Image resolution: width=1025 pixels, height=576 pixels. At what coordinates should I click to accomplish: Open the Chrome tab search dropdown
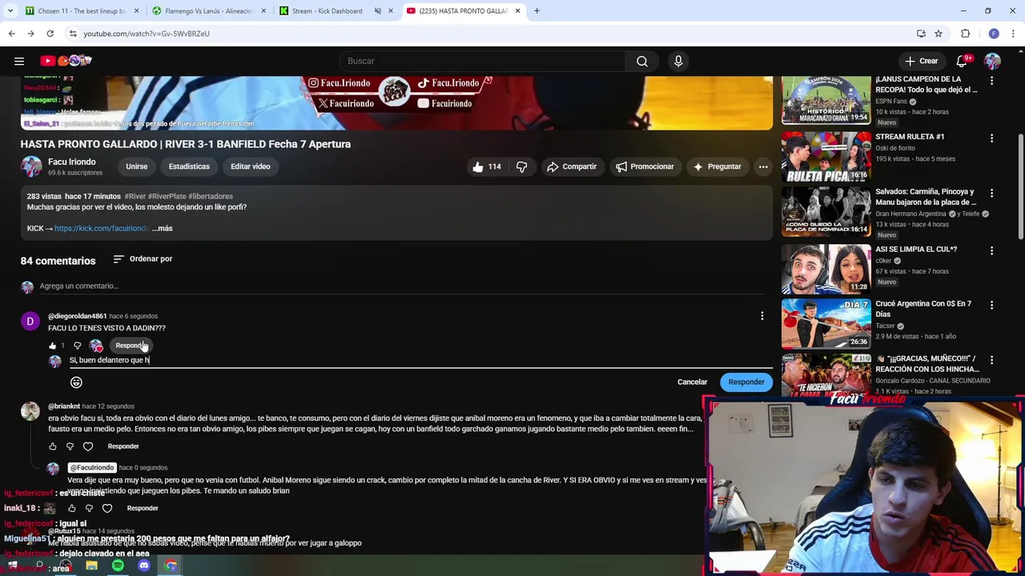click(x=9, y=11)
